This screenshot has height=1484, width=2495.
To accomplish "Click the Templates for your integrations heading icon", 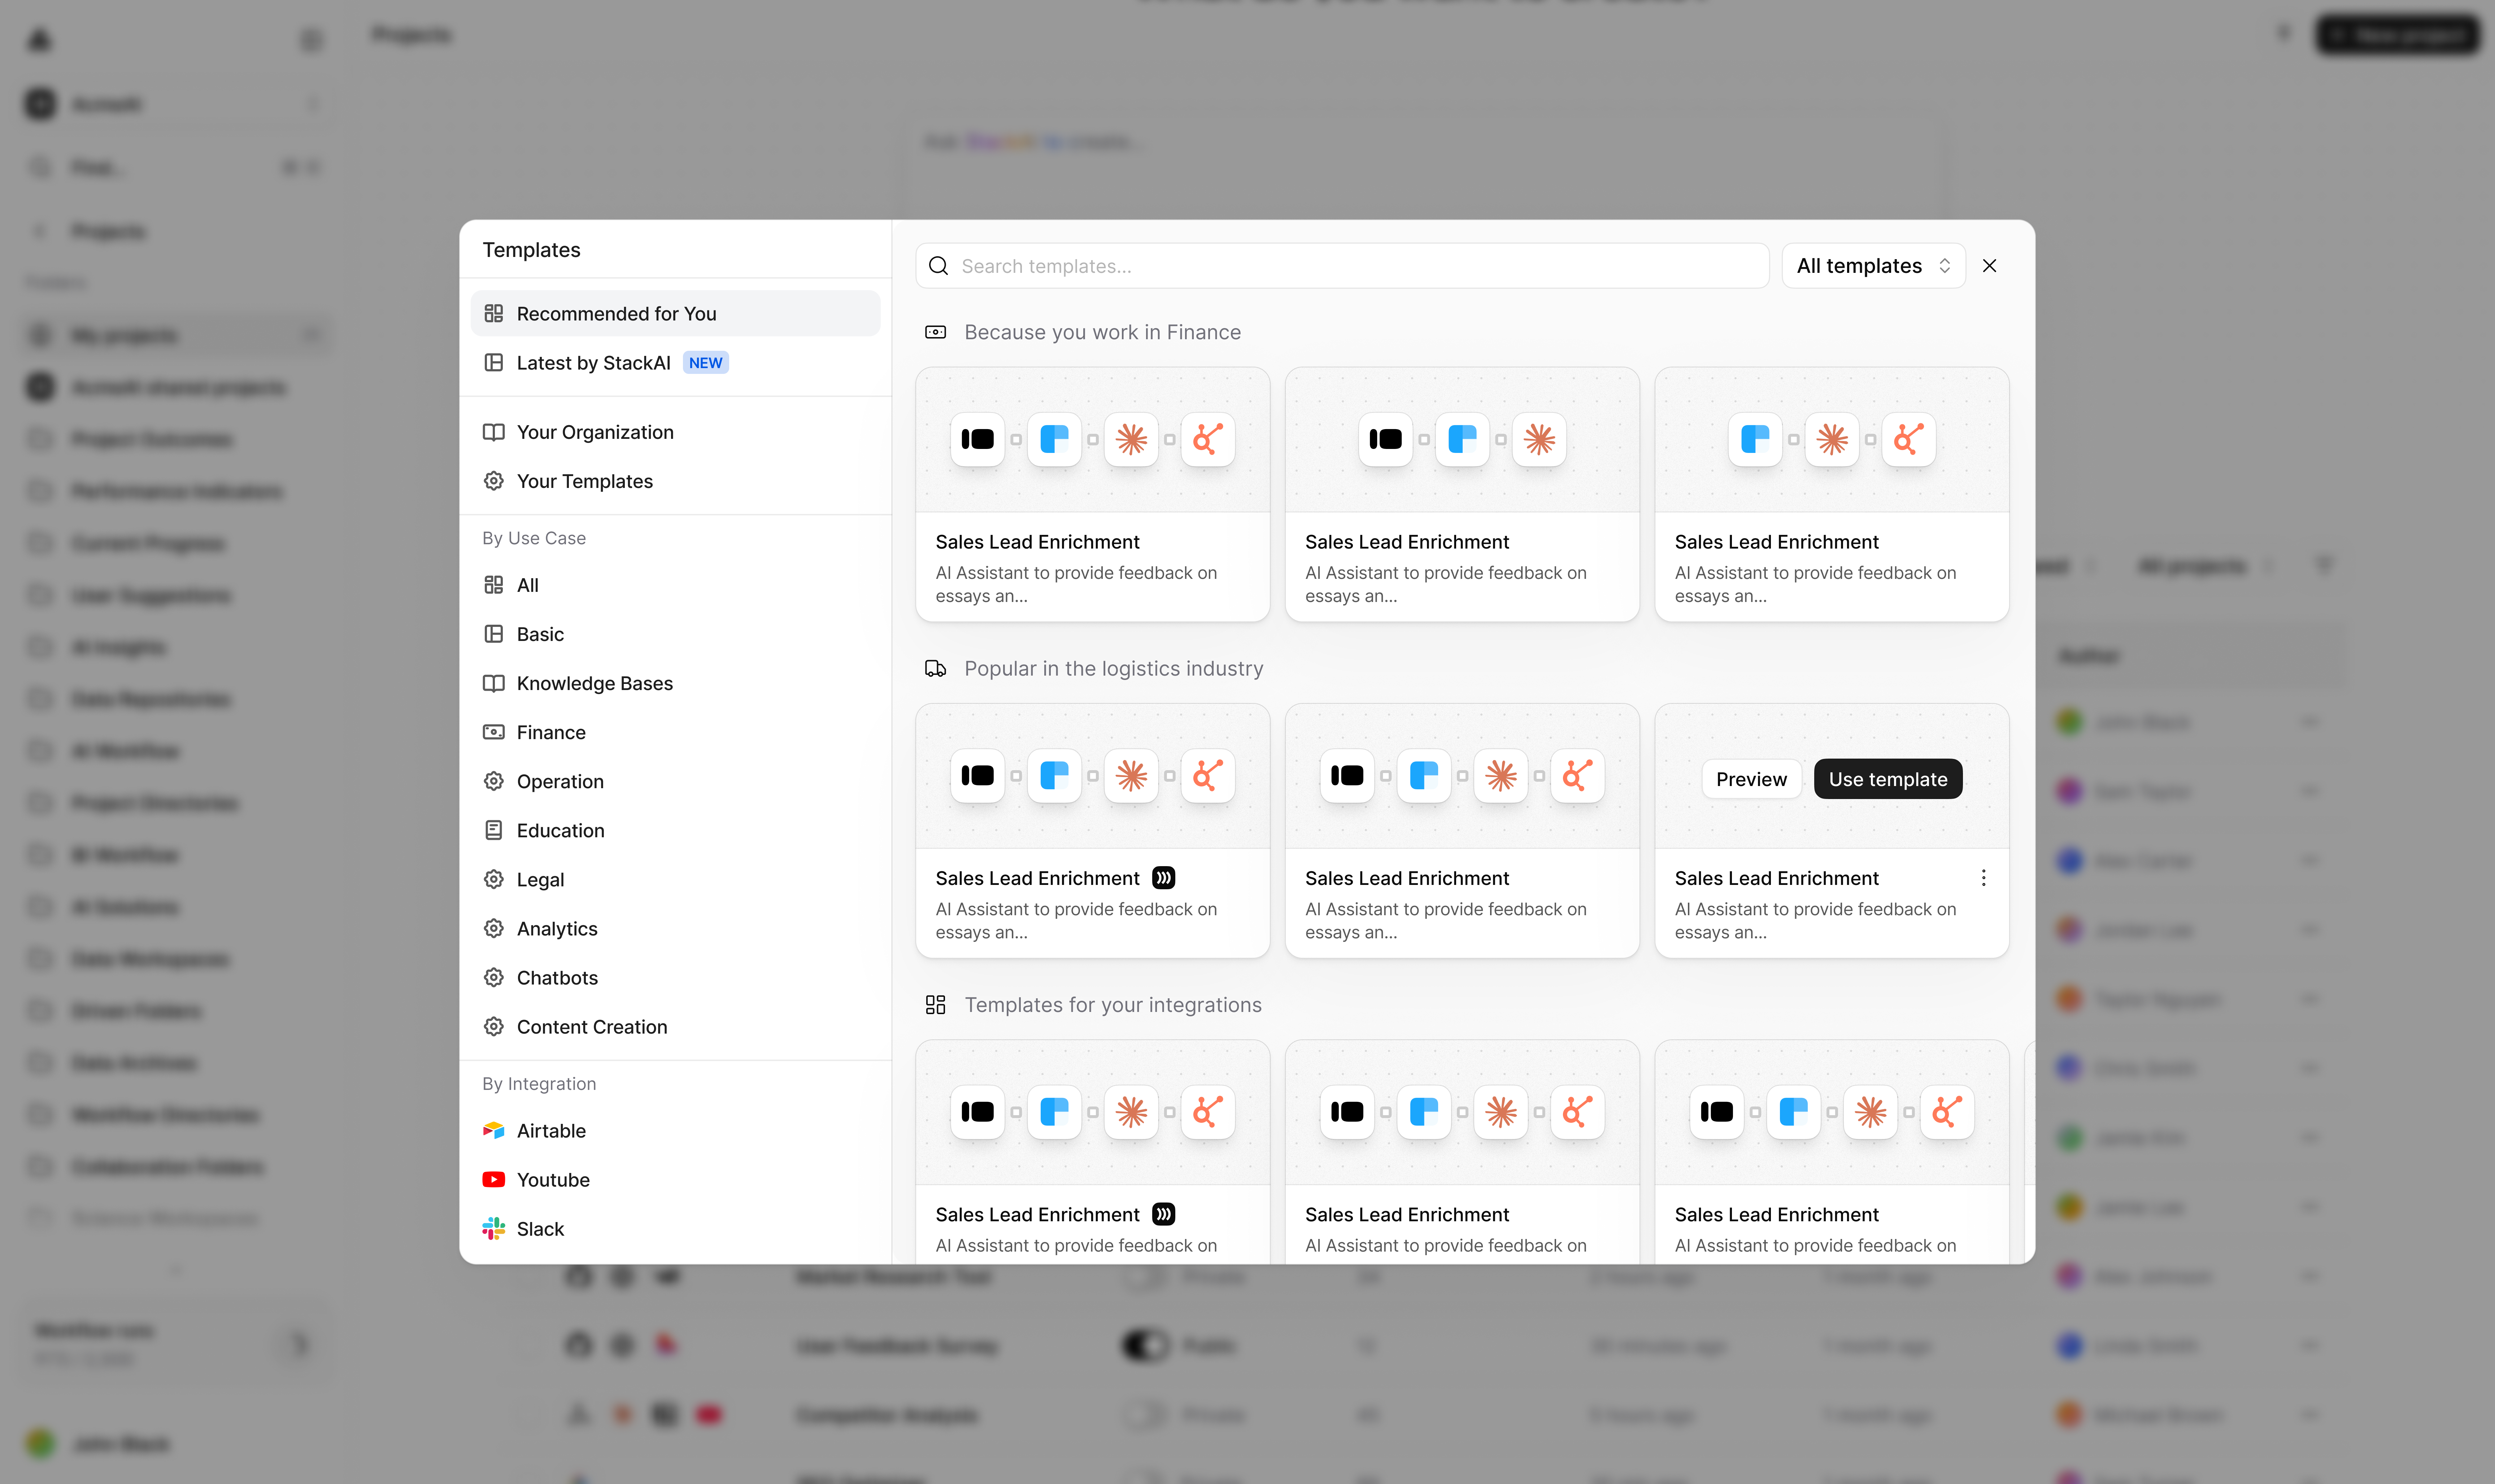I will coord(935,1005).
